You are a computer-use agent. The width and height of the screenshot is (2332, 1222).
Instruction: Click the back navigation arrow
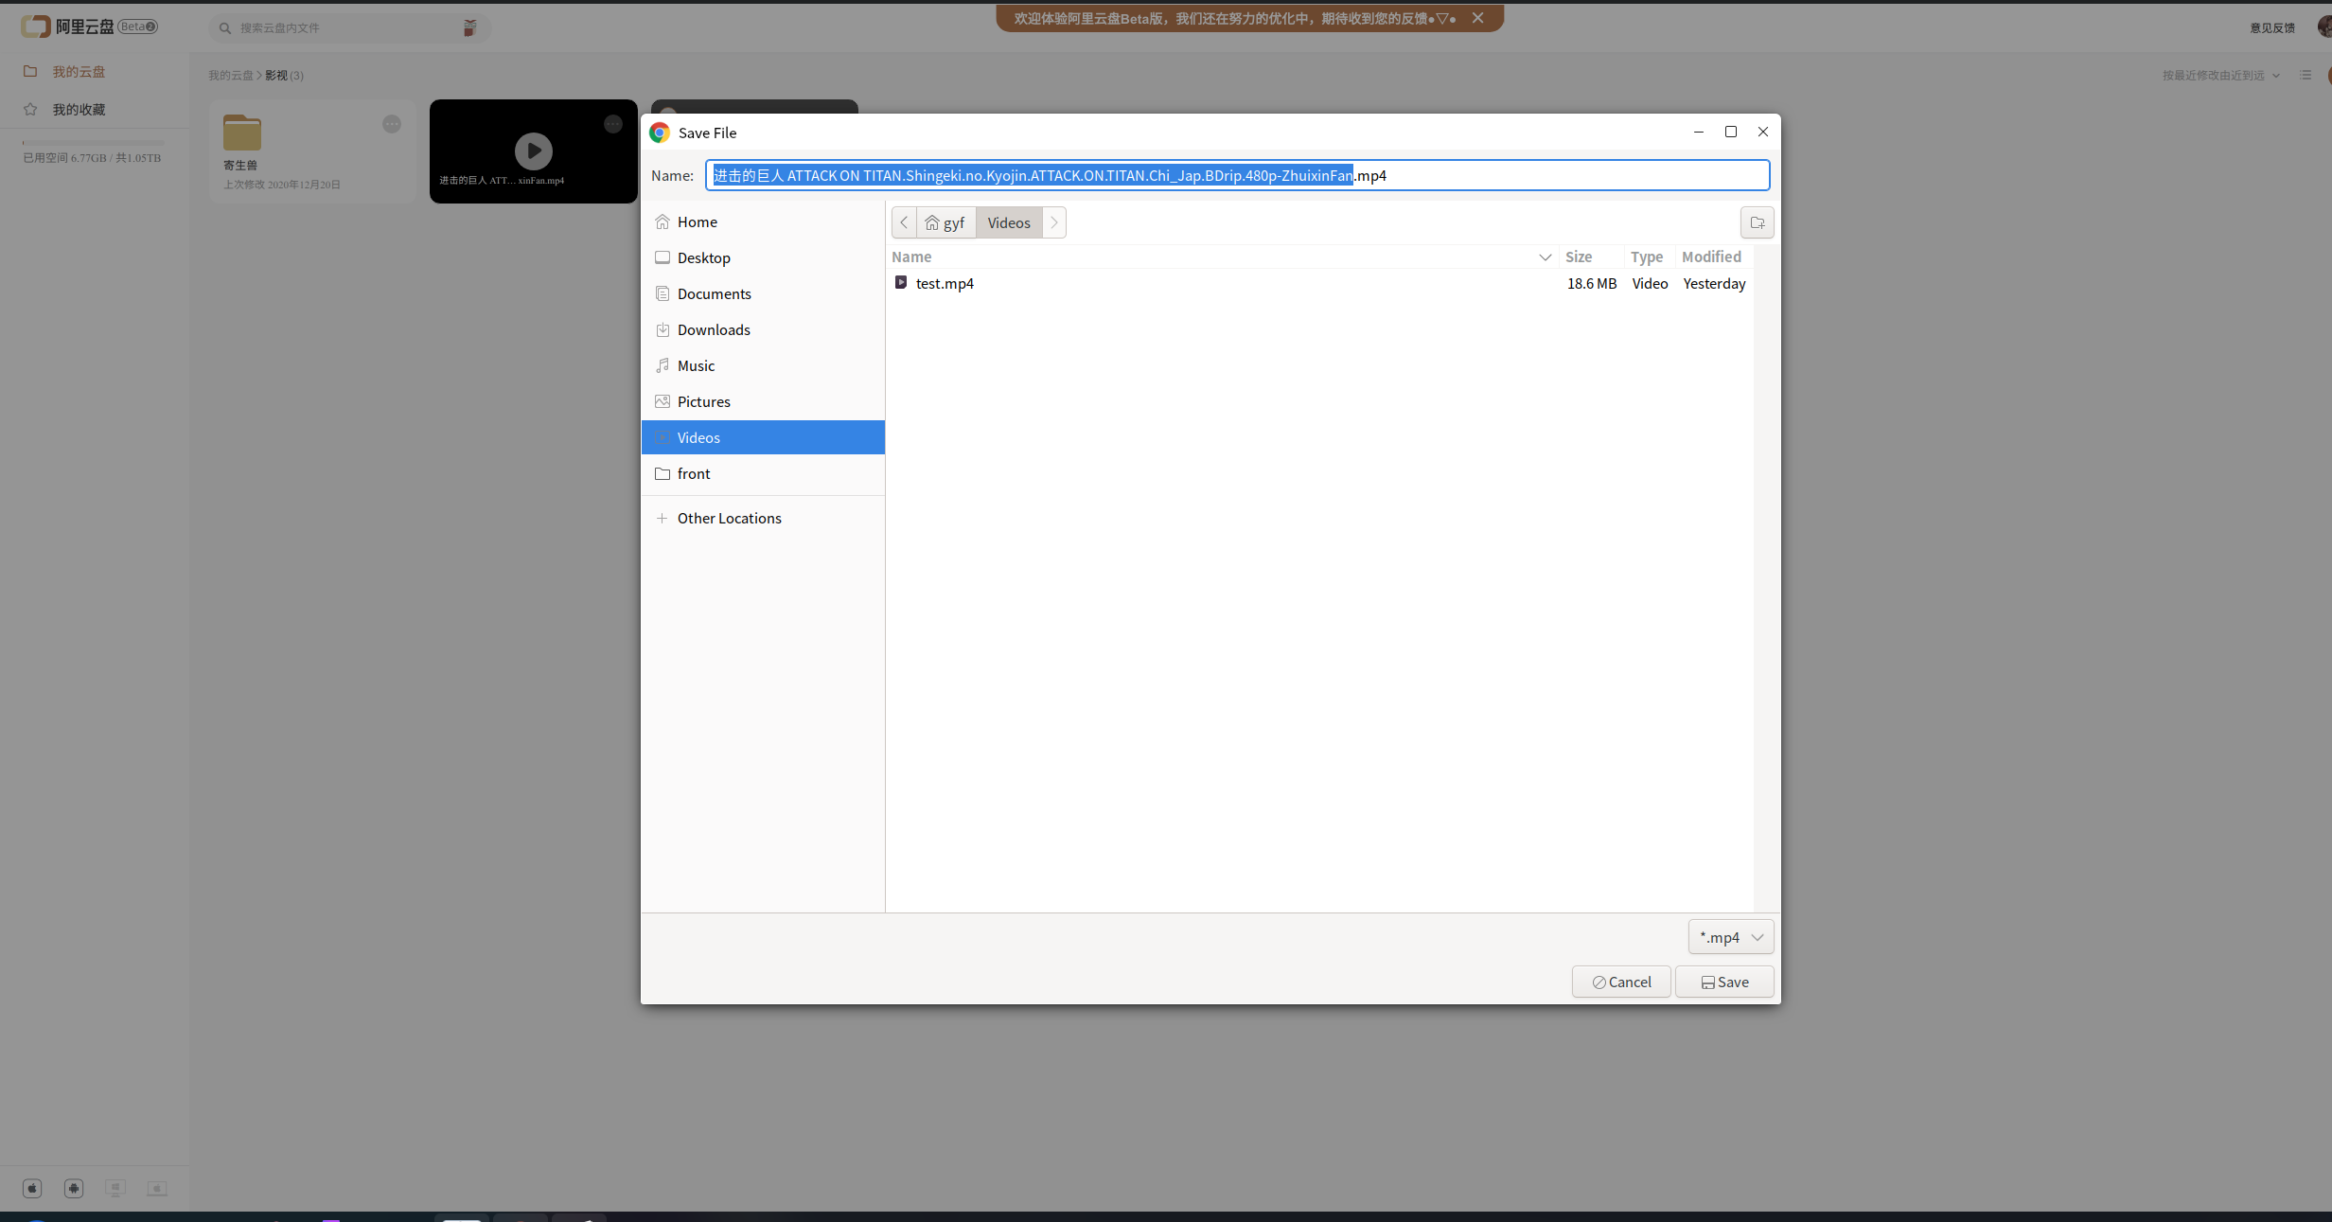(902, 222)
